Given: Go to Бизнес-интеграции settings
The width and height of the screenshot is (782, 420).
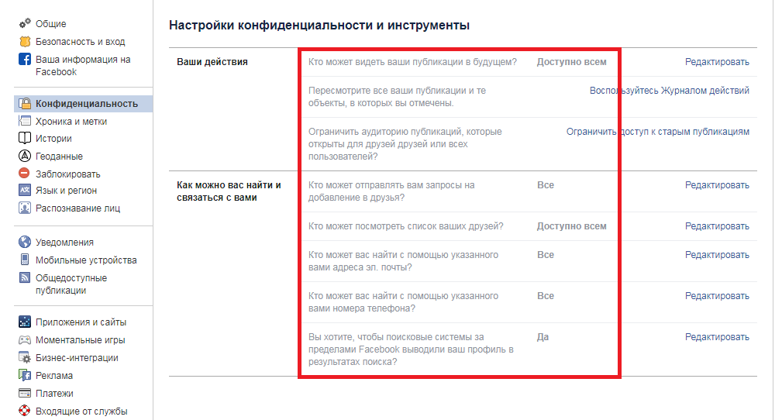Looking at the screenshot, I should click(77, 358).
